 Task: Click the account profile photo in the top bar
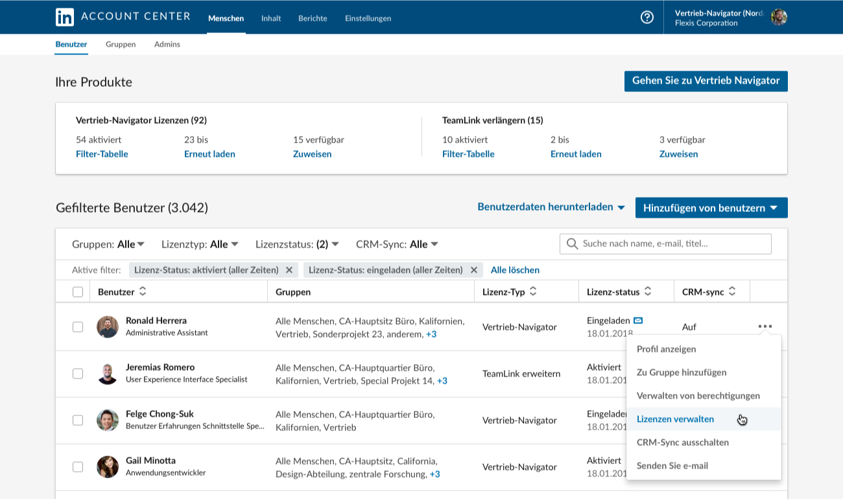(779, 17)
